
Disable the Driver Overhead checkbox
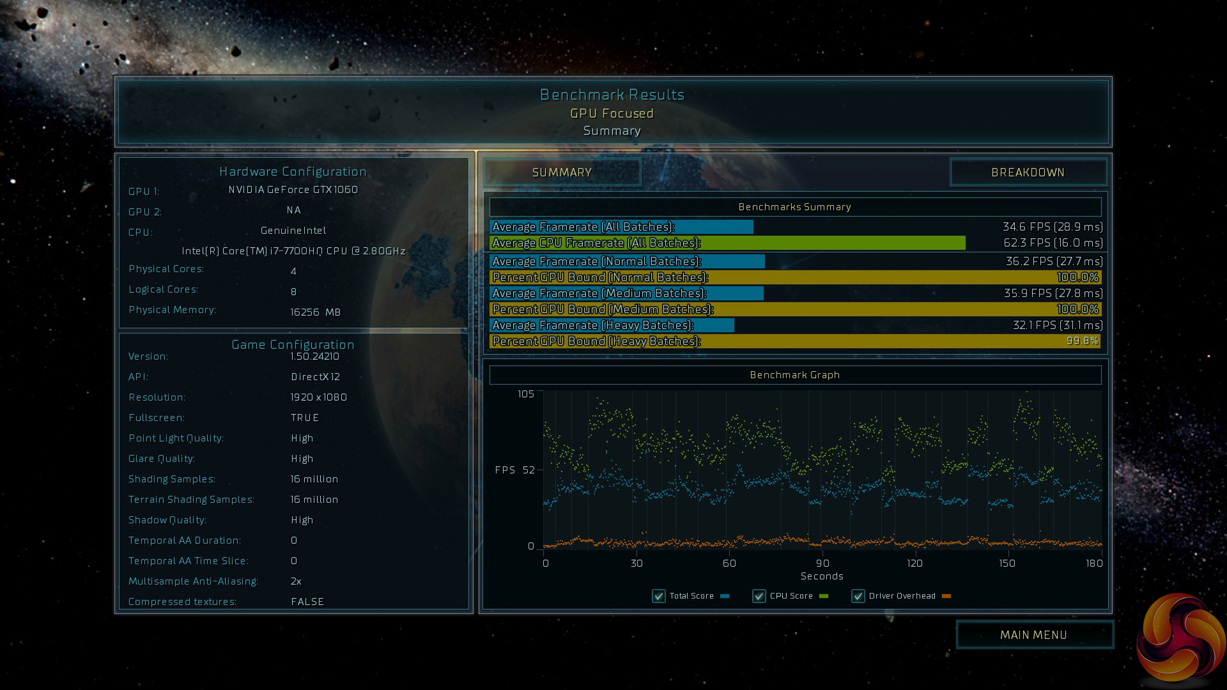858,596
